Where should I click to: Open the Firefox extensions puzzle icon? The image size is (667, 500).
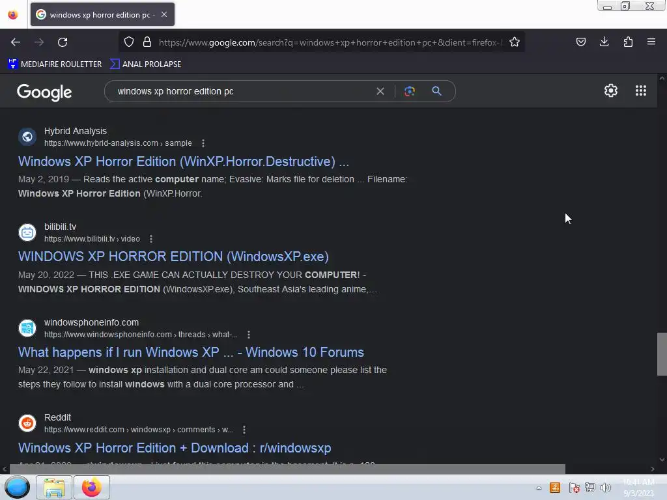coord(628,42)
